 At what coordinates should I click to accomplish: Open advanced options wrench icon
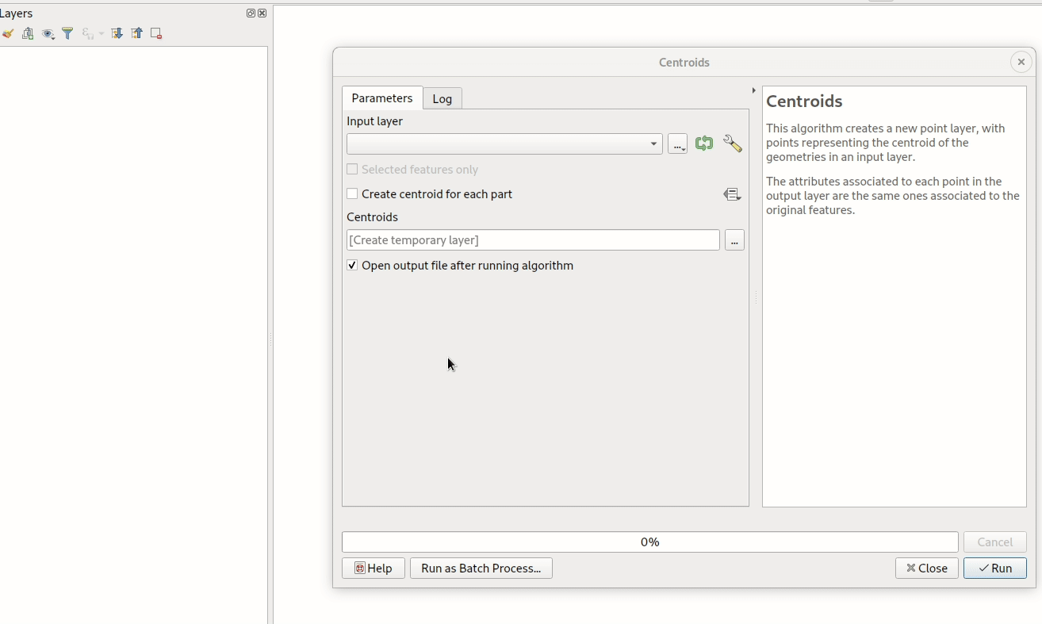733,144
